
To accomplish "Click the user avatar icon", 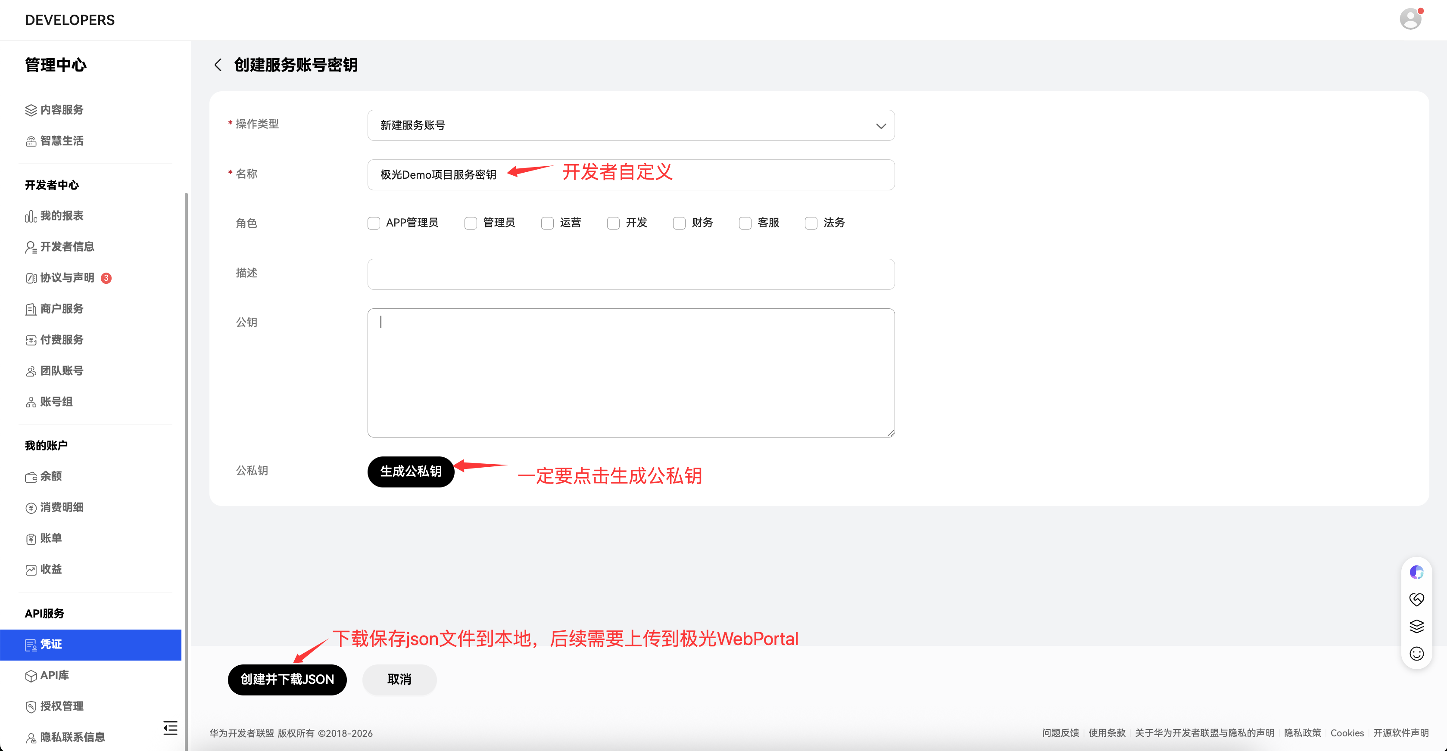I will click(x=1410, y=19).
